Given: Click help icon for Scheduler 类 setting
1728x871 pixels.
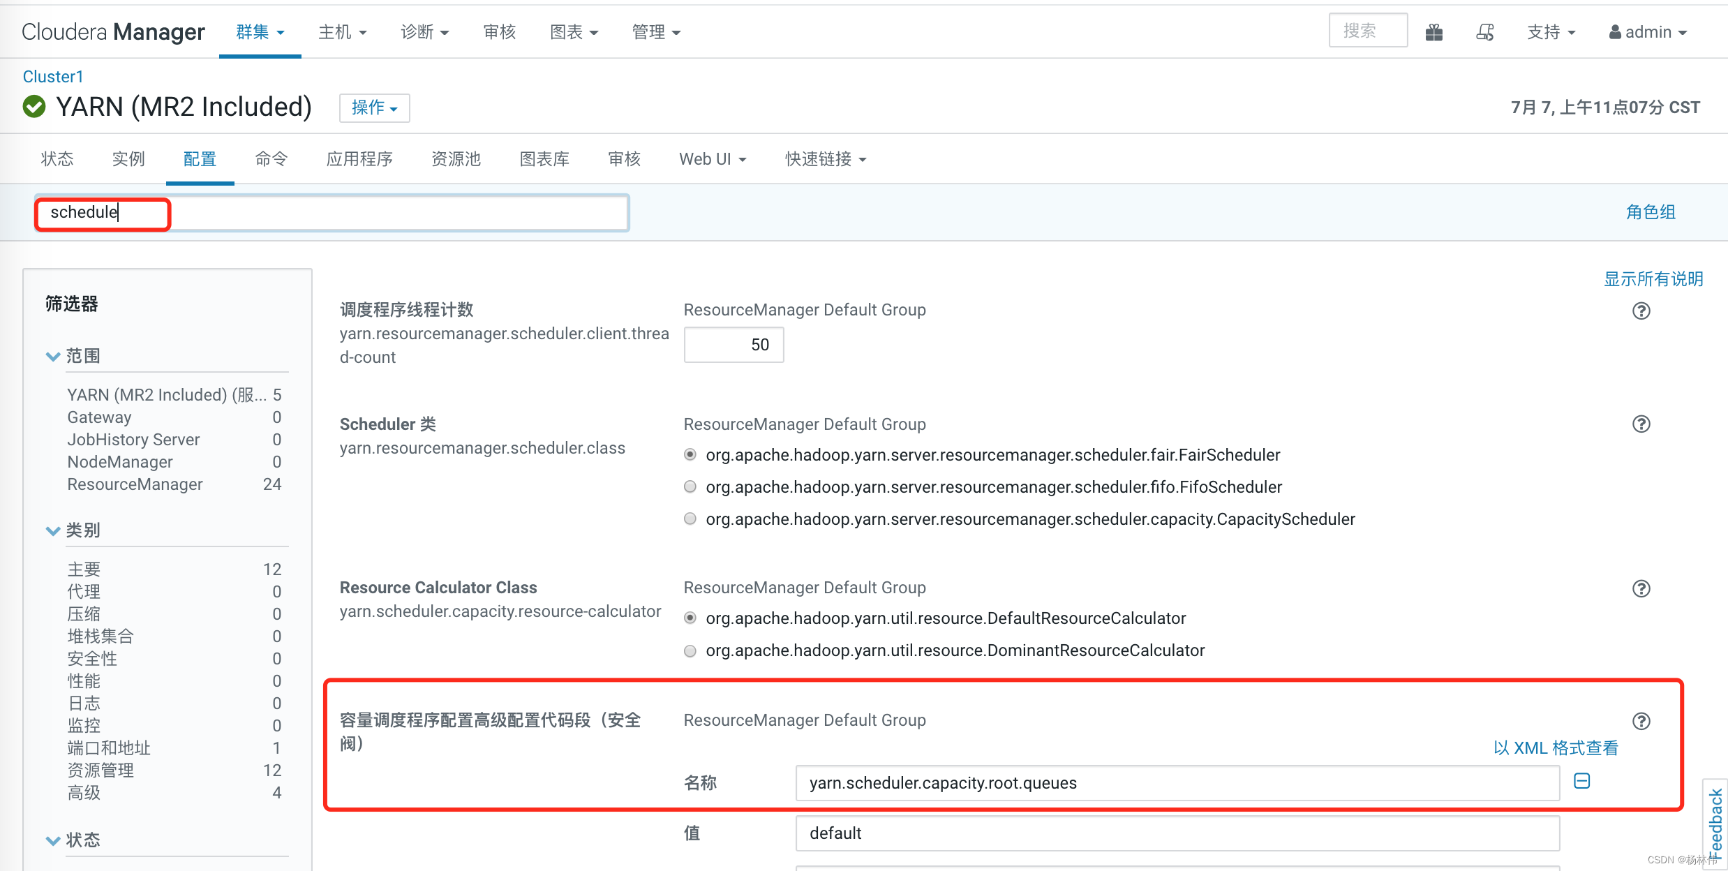Looking at the screenshot, I should (1641, 424).
